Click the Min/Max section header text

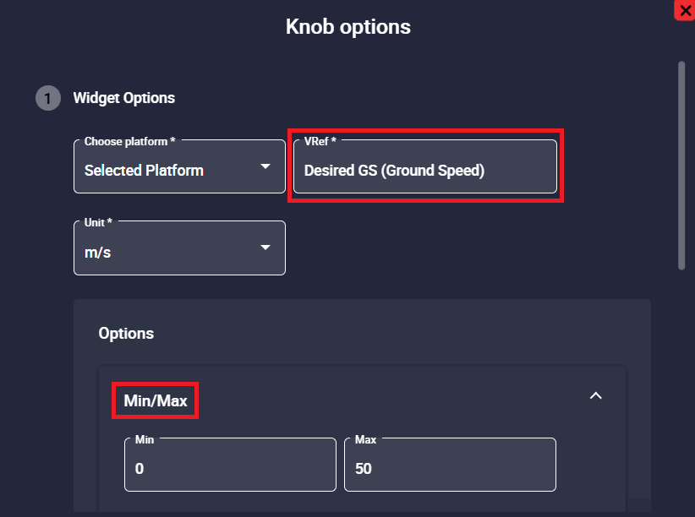[156, 401]
